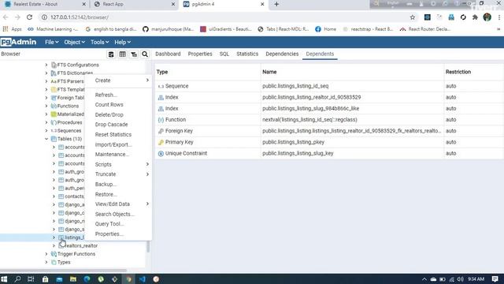Open the File menu dropdown

tap(51, 42)
